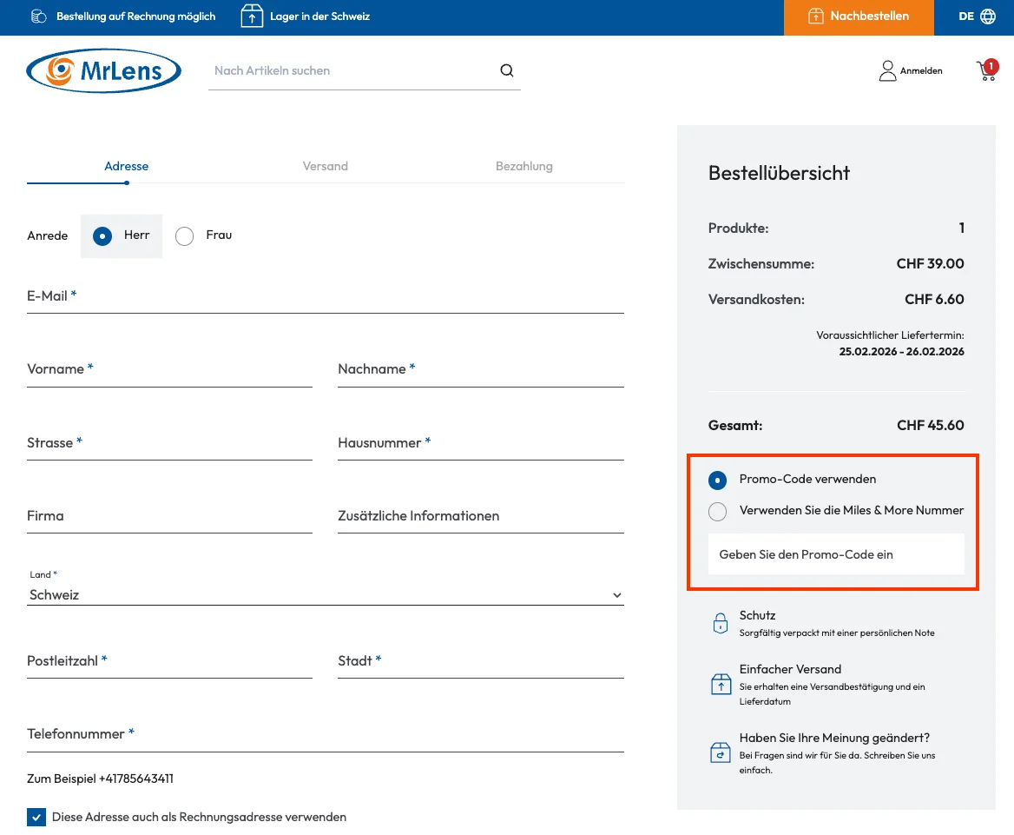Switch to the Bezahlung step tab
Screen dimensions: 1014x835
[523, 166]
